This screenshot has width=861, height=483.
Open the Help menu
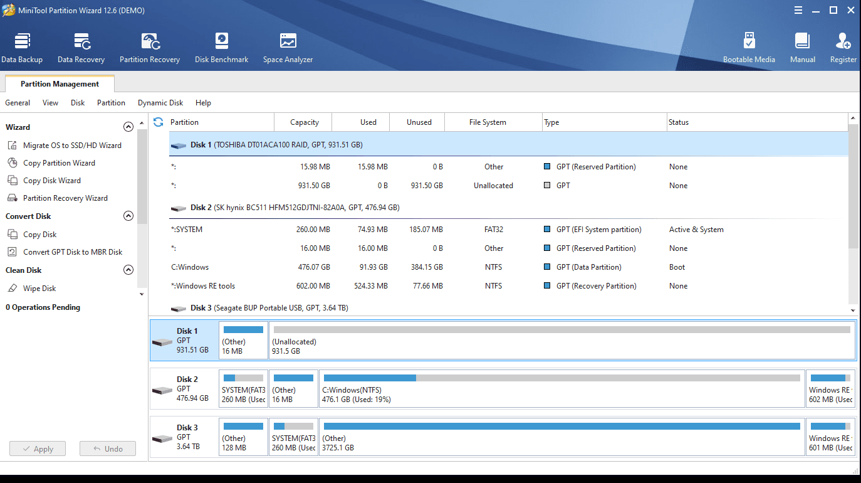click(203, 103)
